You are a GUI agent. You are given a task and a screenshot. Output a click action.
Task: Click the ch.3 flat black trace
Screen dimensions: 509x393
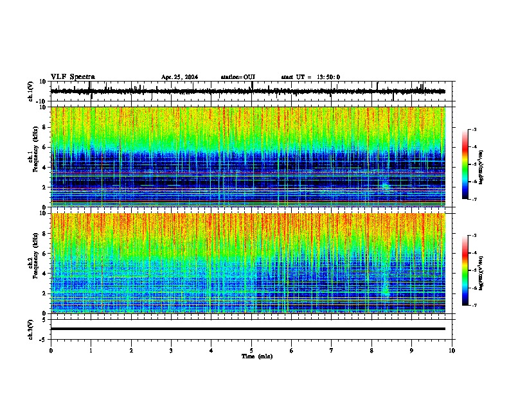(x=248, y=329)
